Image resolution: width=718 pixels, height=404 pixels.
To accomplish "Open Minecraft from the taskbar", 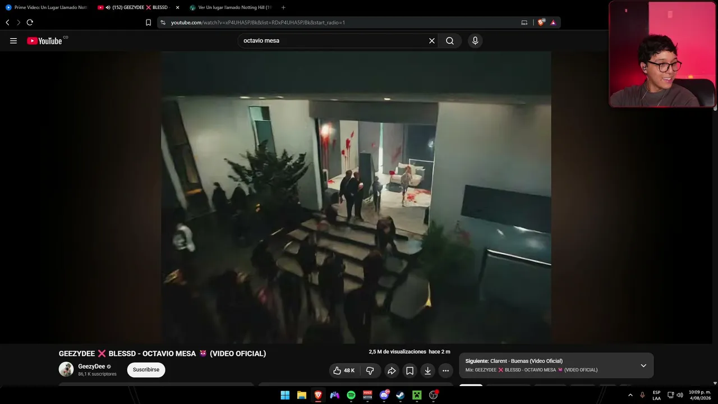I will coord(417,395).
